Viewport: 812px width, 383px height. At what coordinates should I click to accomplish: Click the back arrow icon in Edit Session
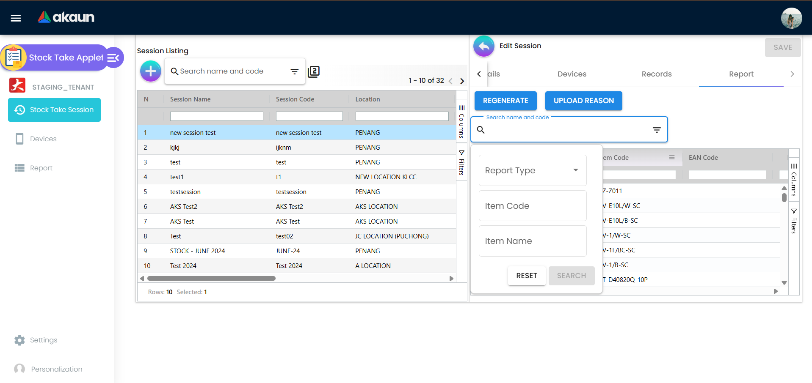483,46
